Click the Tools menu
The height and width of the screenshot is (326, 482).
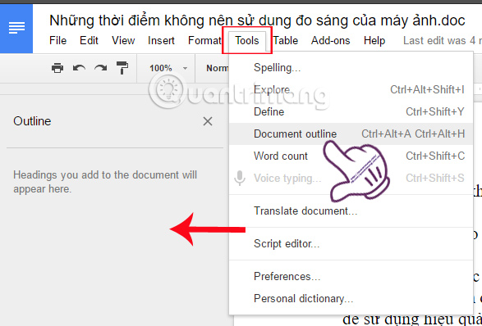247,40
